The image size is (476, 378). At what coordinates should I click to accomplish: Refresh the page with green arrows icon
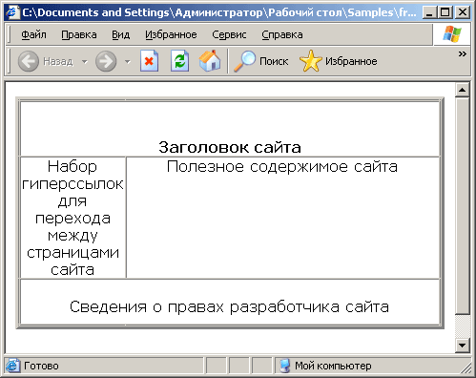point(179,61)
